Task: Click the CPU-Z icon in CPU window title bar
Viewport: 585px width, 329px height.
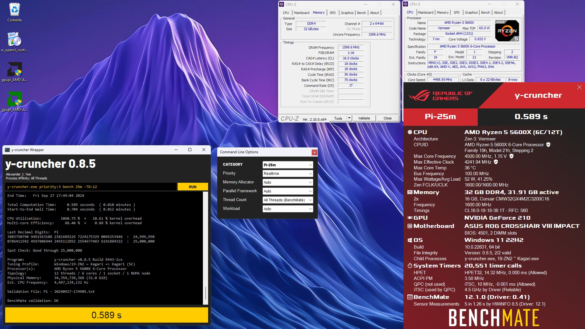Action: coord(406,4)
